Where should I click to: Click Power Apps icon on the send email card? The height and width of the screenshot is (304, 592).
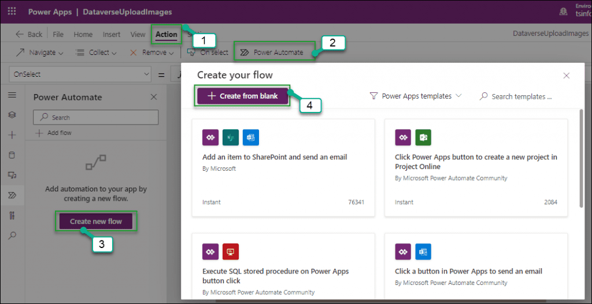[x=403, y=252]
